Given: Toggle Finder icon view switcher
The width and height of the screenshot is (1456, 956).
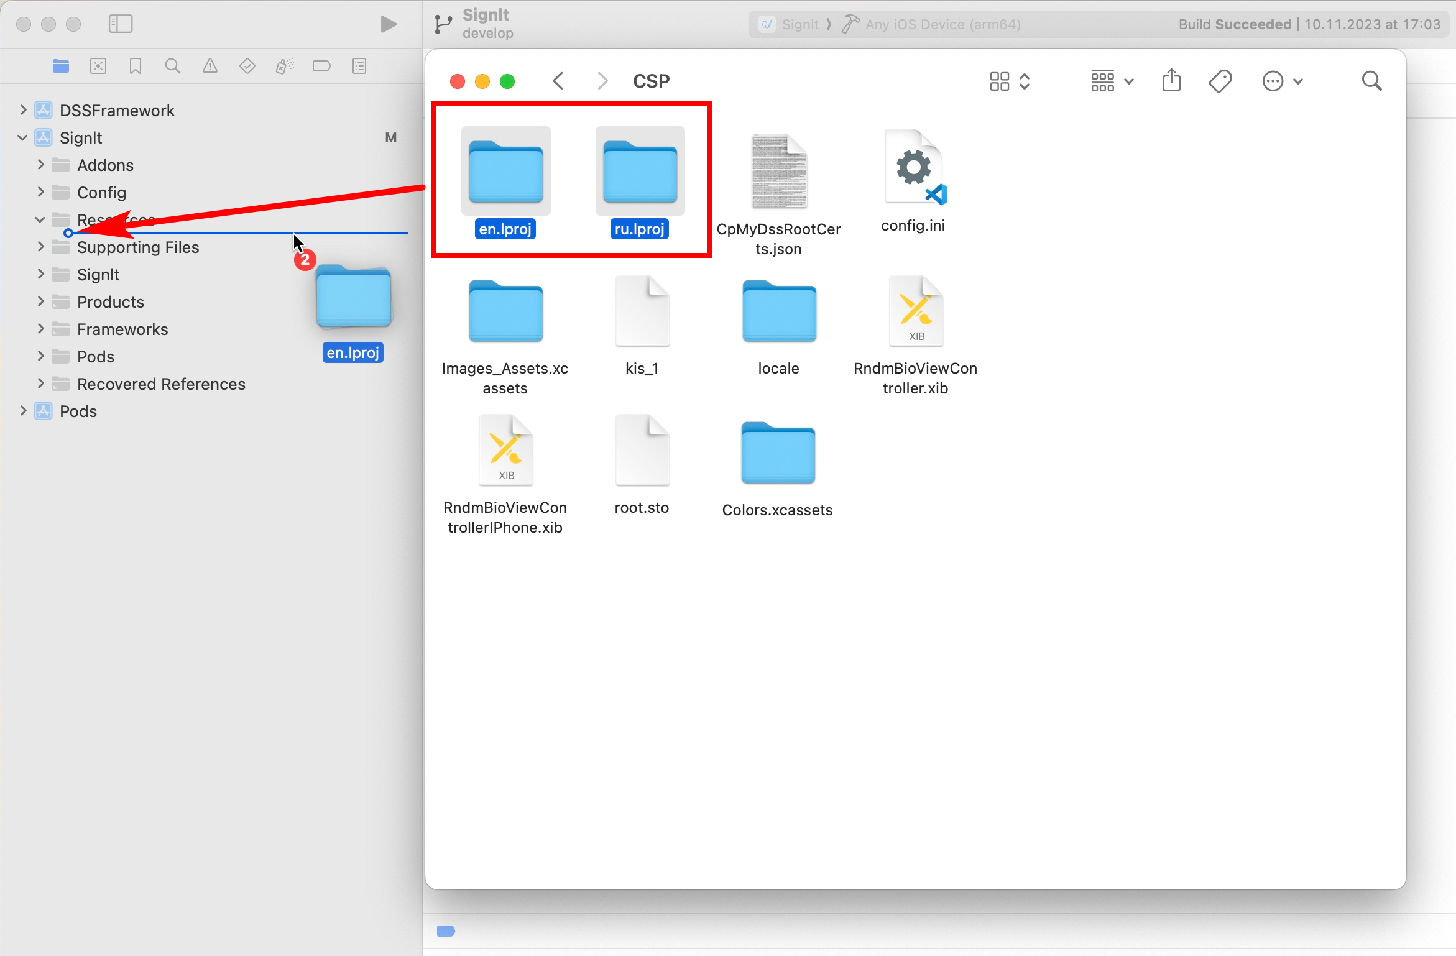Looking at the screenshot, I should coord(1010,81).
